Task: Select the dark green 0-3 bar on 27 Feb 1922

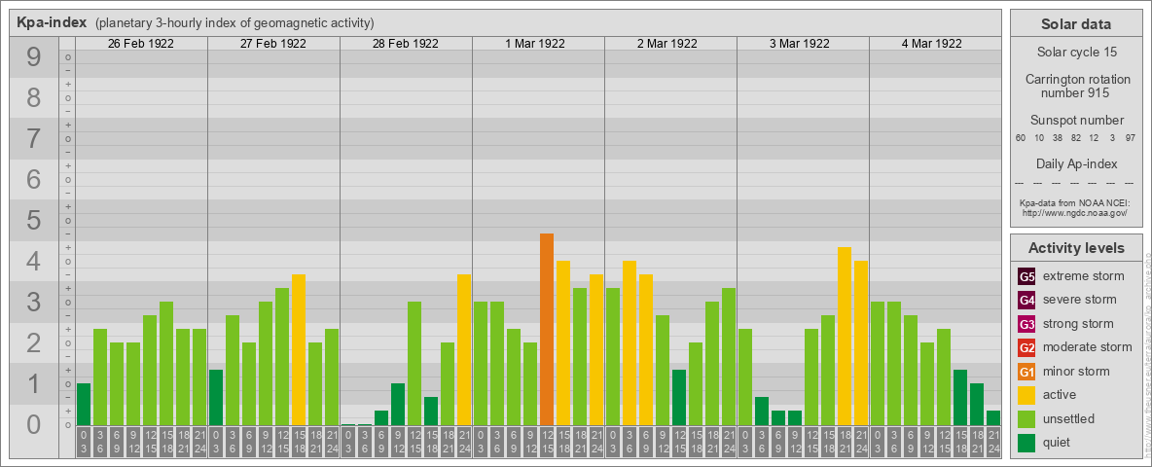Action: pyautogui.click(x=216, y=398)
